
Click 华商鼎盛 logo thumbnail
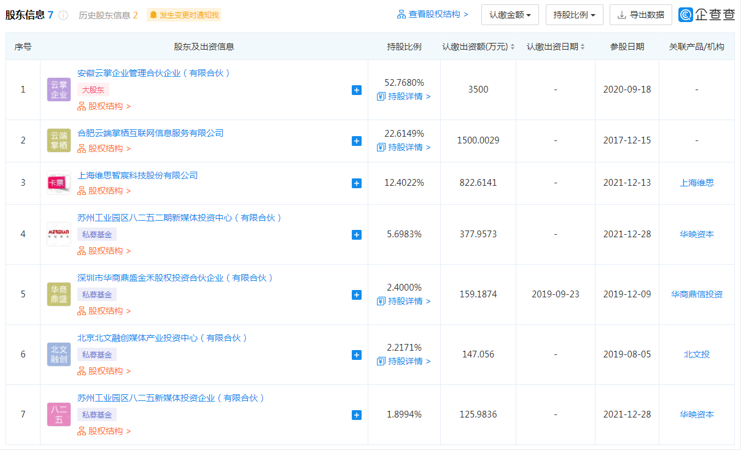point(59,294)
